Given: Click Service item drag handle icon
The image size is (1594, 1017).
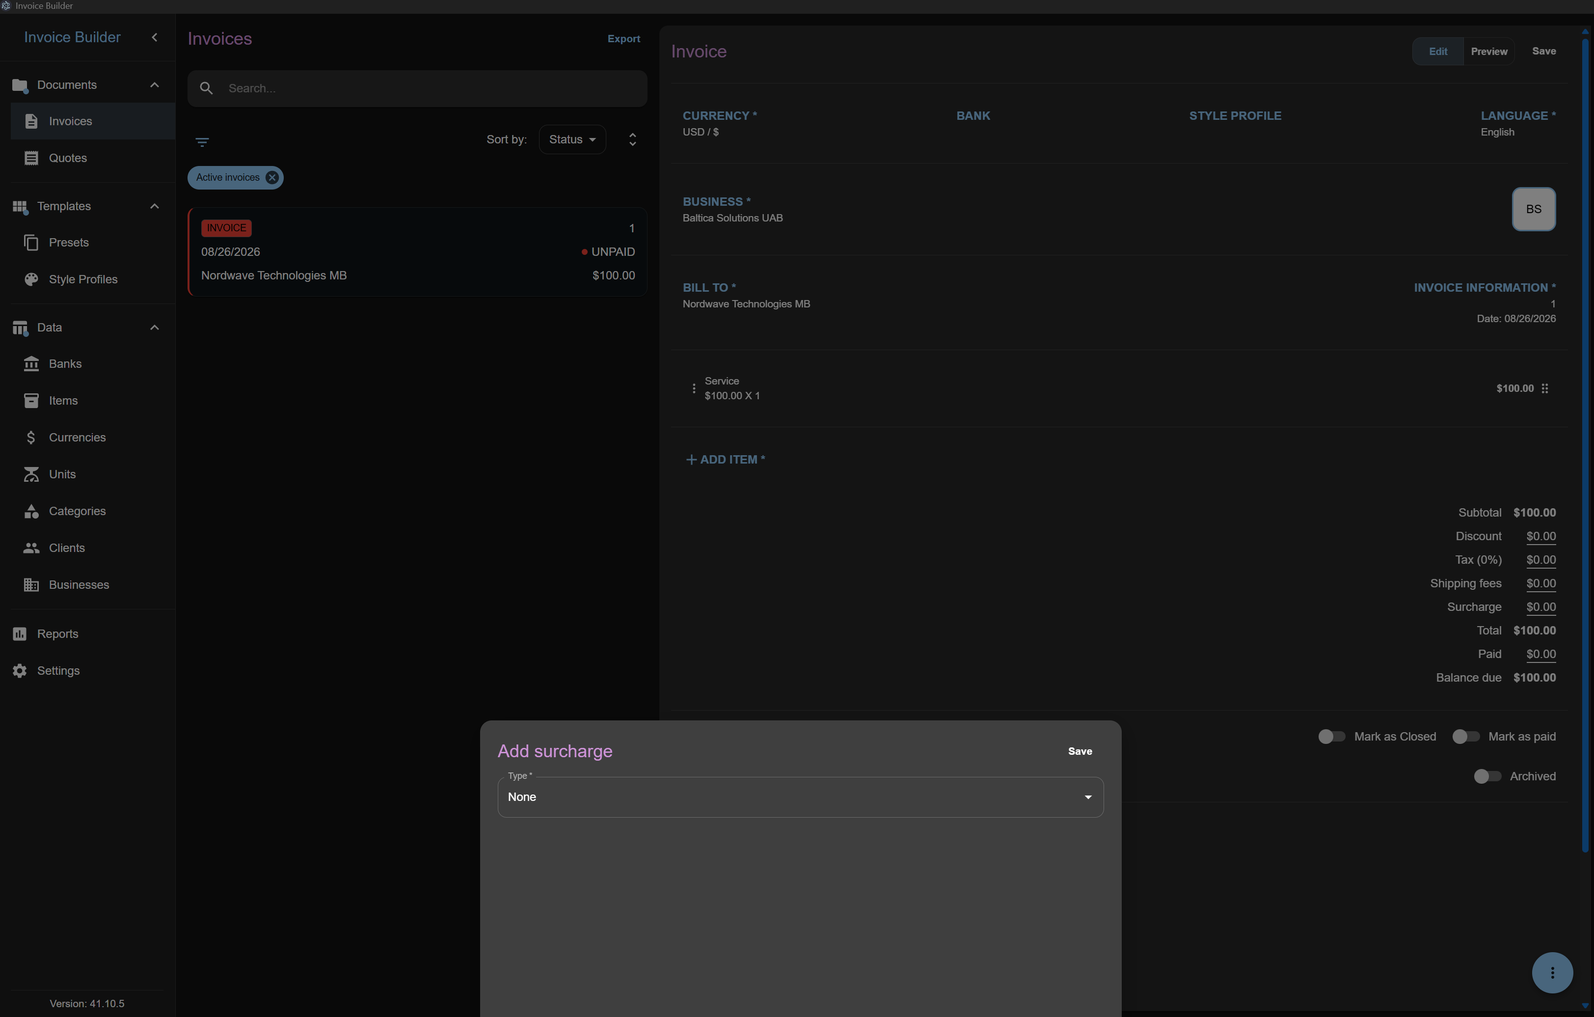Looking at the screenshot, I should (x=1544, y=388).
